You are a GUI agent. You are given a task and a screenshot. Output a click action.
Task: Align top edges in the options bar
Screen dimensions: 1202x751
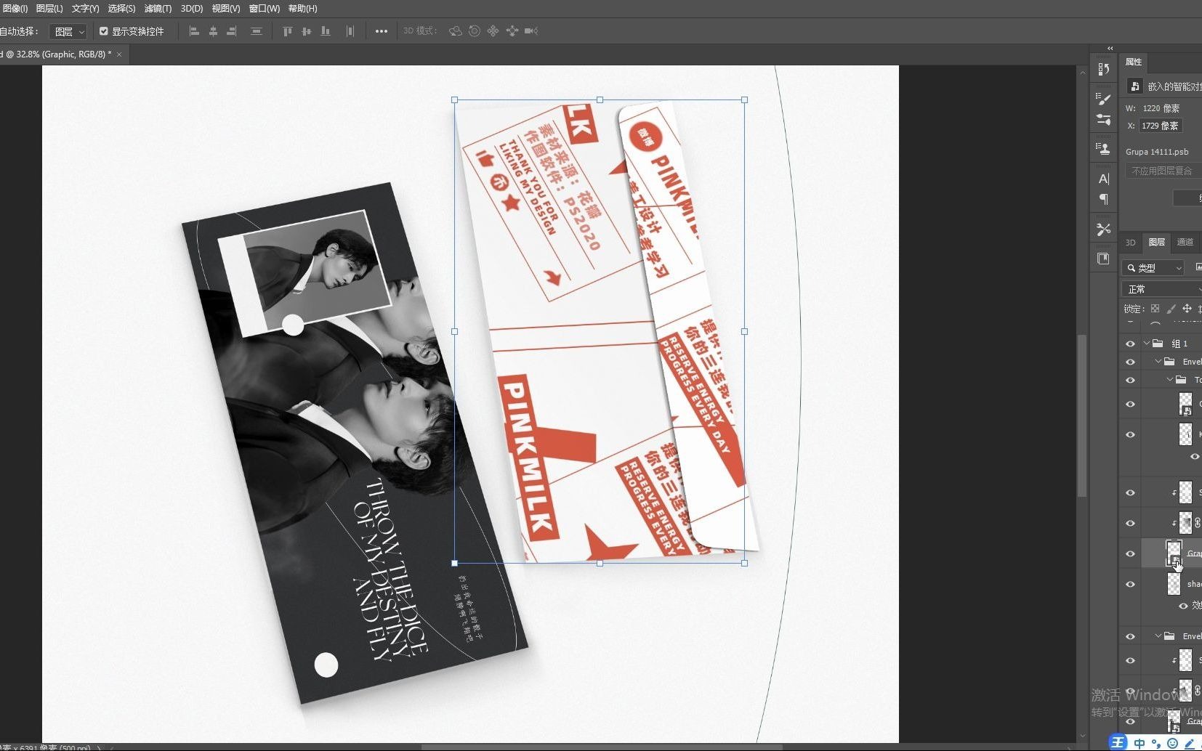287,31
